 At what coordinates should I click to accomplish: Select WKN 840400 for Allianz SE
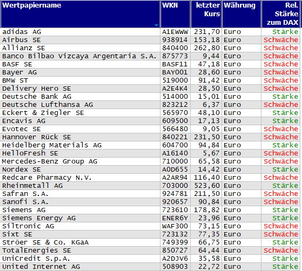[175, 48]
